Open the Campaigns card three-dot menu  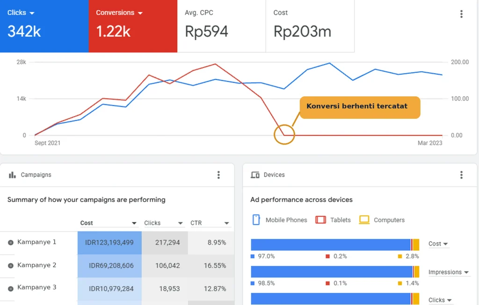[218, 175]
